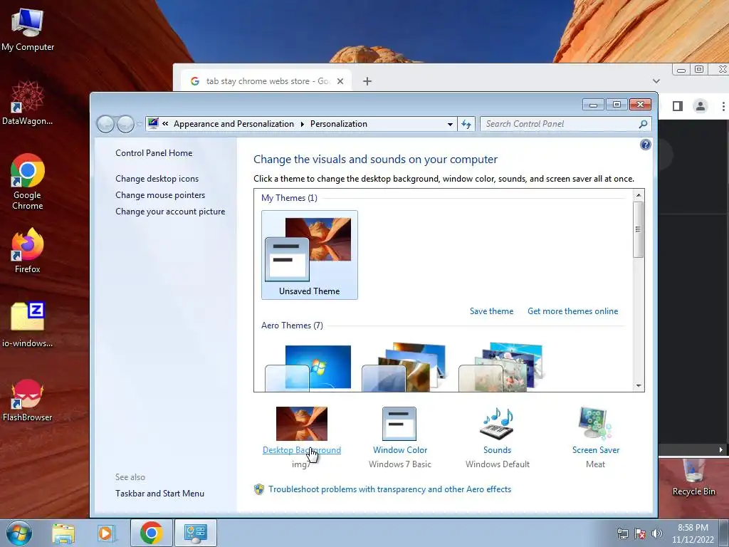
Task: Click the Screen Saver link text
Action: (x=596, y=450)
